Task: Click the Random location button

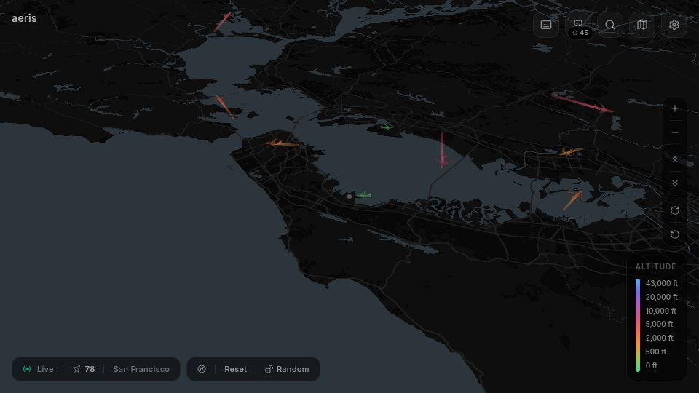Action: tap(287, 369)
